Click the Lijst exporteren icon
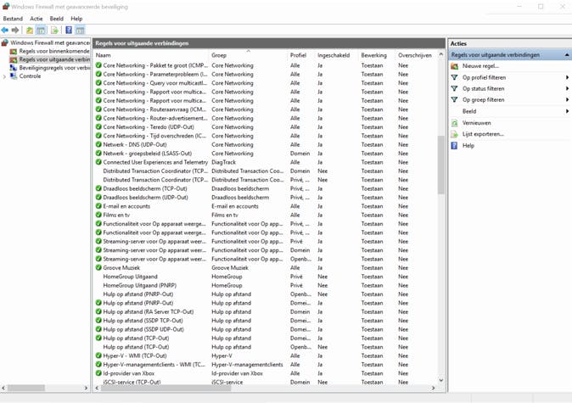 tap(455, 134)
